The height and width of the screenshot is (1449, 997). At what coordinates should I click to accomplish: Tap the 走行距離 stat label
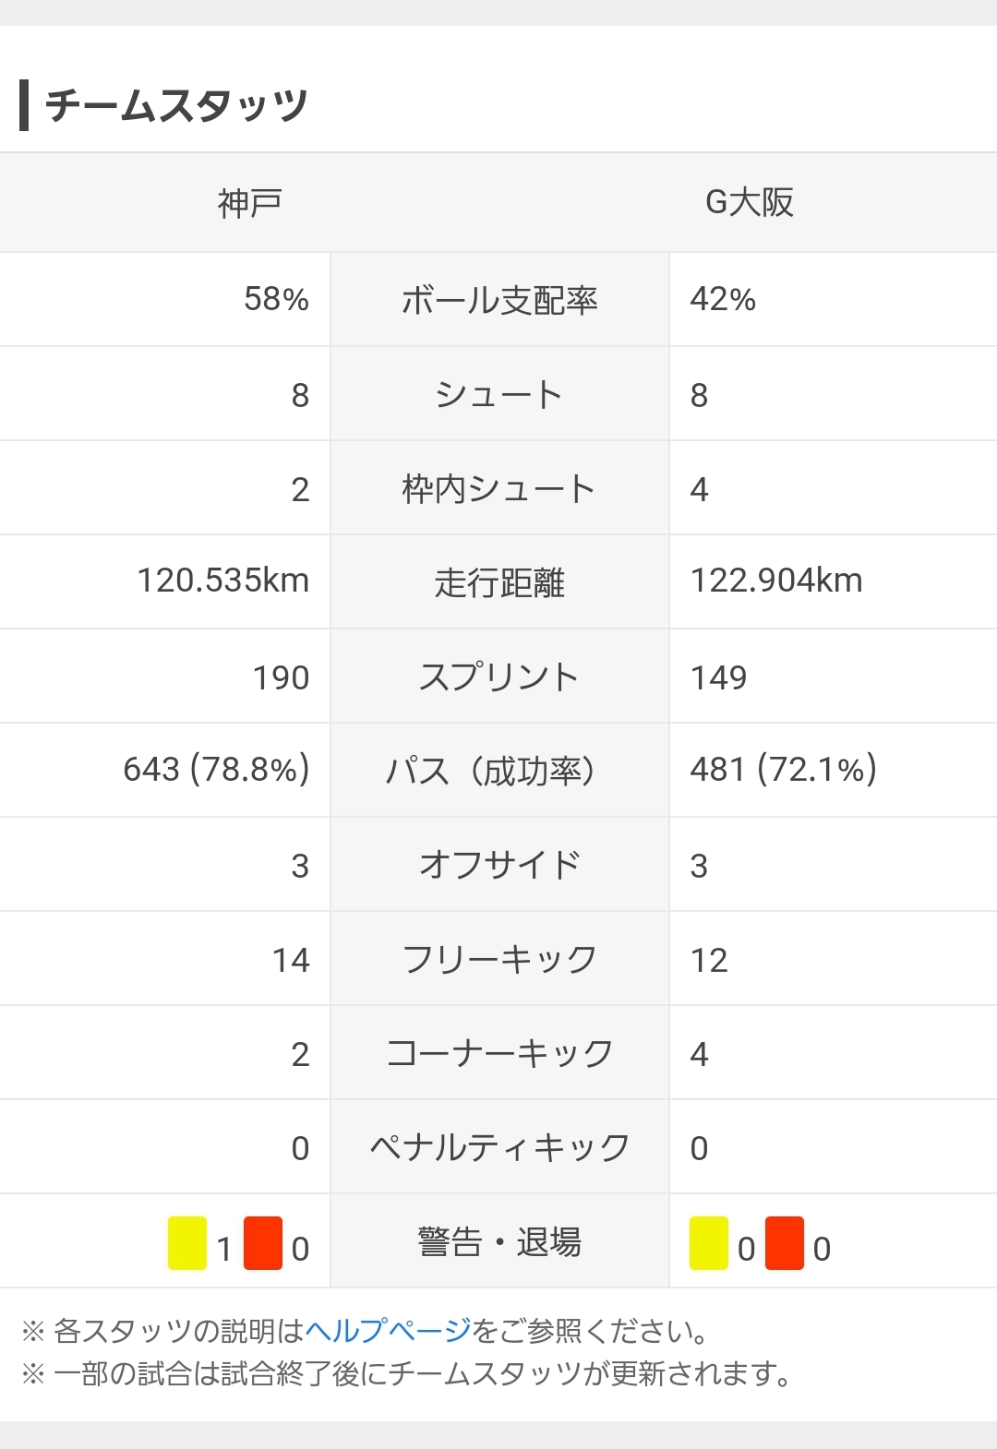coord(499,582)
